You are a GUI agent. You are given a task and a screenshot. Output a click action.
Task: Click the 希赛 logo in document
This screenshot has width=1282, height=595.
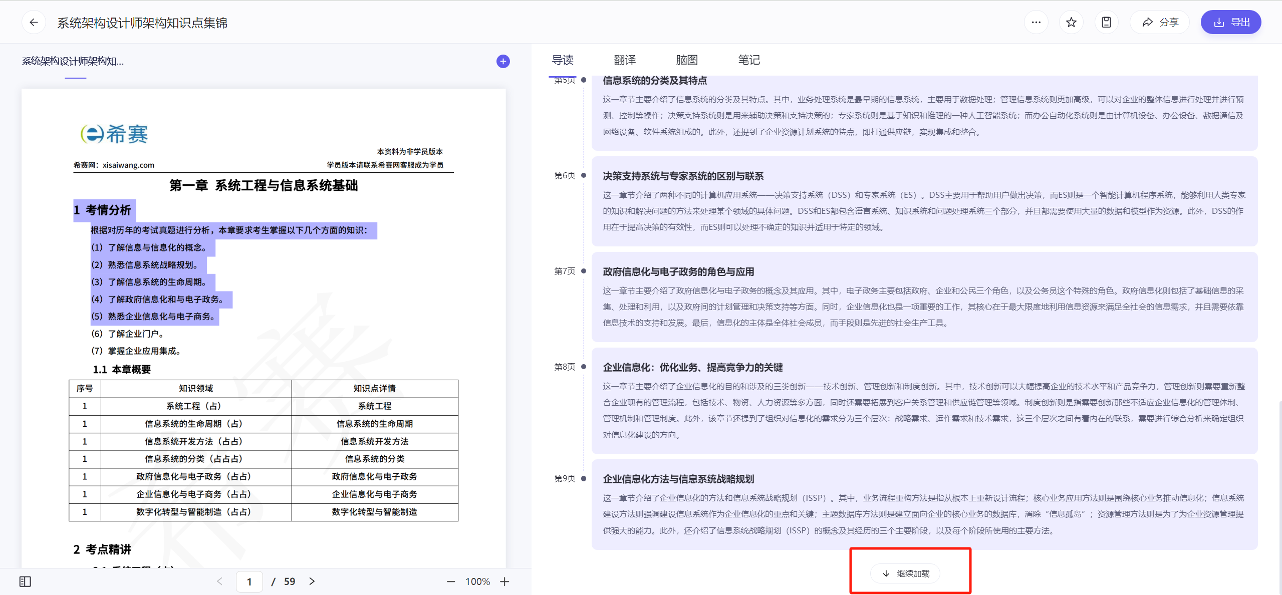click(x=115, y=134)
